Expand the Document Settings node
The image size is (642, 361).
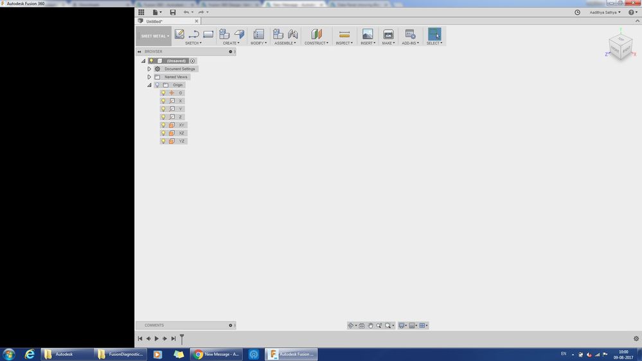tap(150, 69)
